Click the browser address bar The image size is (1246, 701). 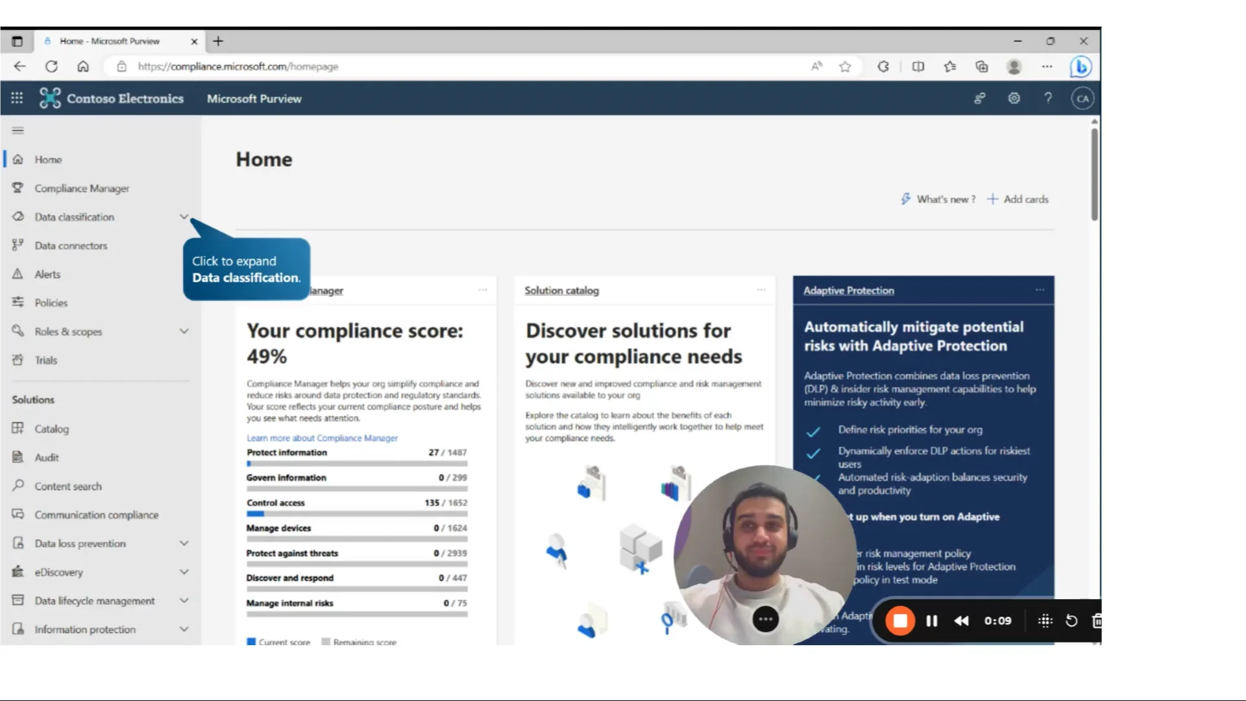(x=238, y=66)
